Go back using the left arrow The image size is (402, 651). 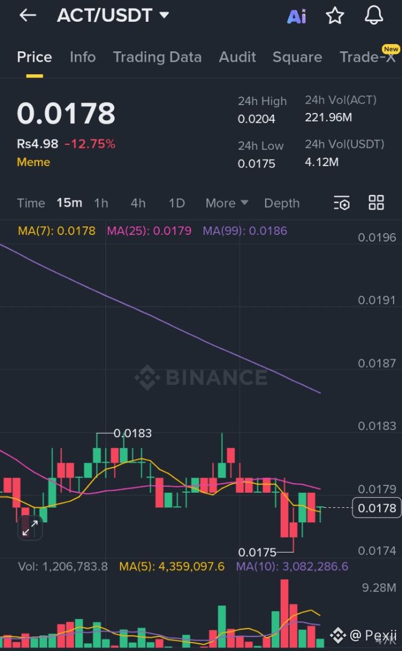click(x=28, y=15)
